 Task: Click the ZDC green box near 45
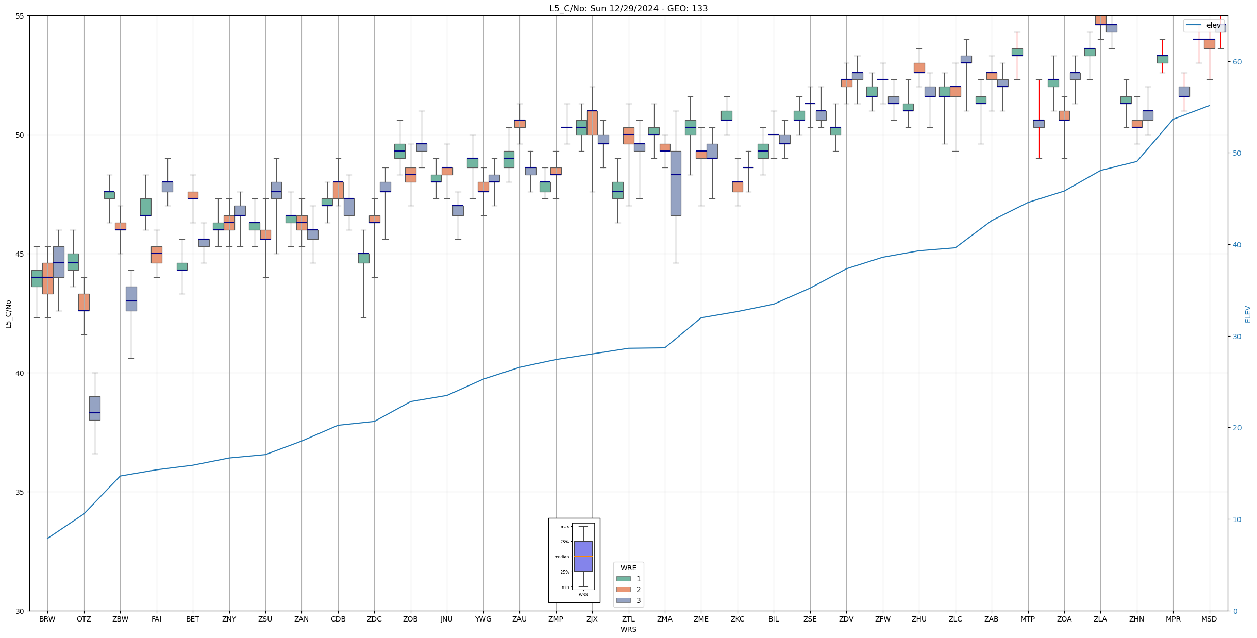tap(364, 258)
